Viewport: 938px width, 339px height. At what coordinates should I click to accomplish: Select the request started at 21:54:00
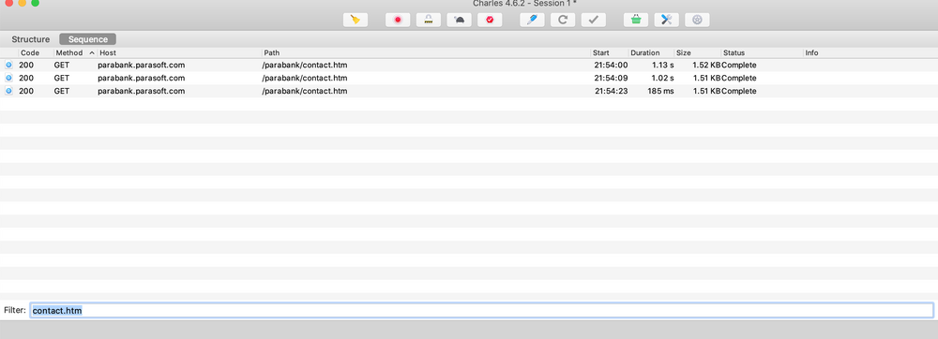click(x=469, y=65)
